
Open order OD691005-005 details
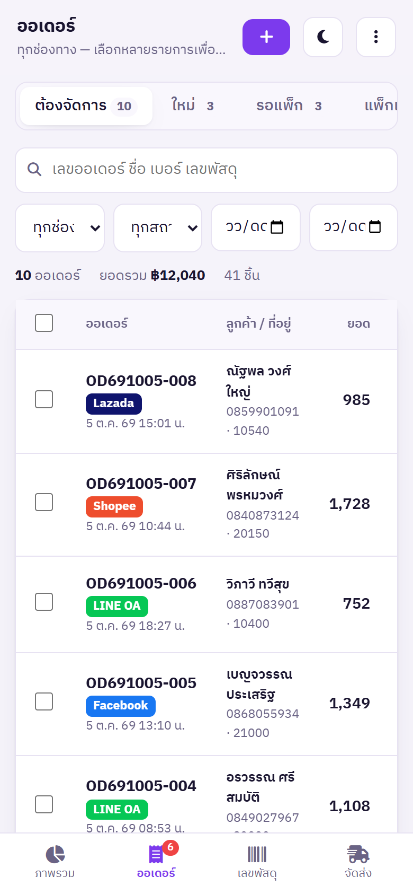click(x=141, y=683)
